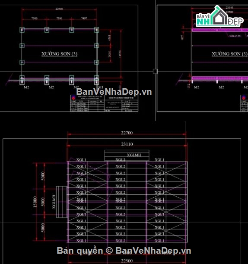Pick the vertical 15000 dimension label
This screenshot has height=264, width=248.
(x=35, y=202)
